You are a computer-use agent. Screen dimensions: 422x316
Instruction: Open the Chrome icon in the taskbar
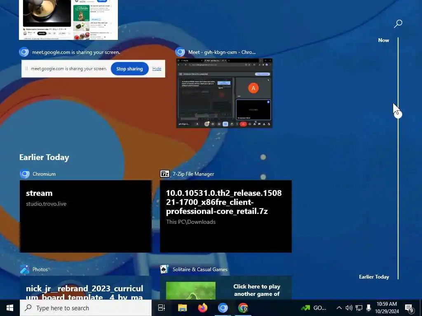[243, 308]
